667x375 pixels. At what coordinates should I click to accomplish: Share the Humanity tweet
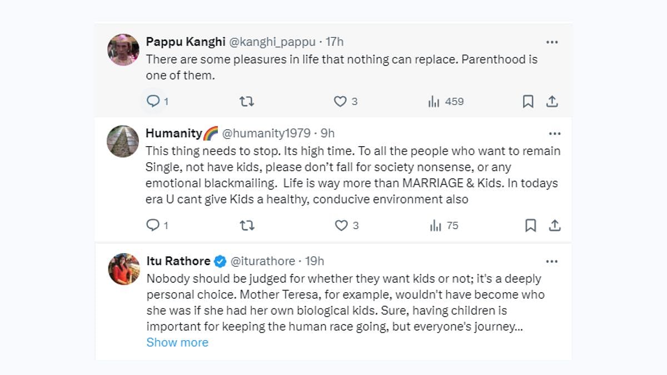pyautogui.click(x=554, y=225)
